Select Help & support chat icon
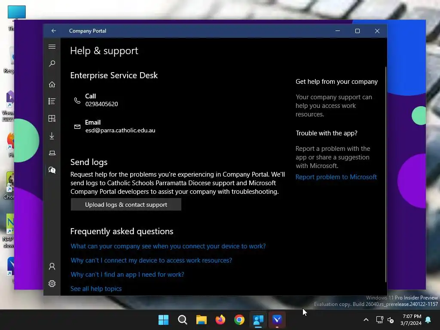This screenshot has height=330, width=440. click(52, 170)
